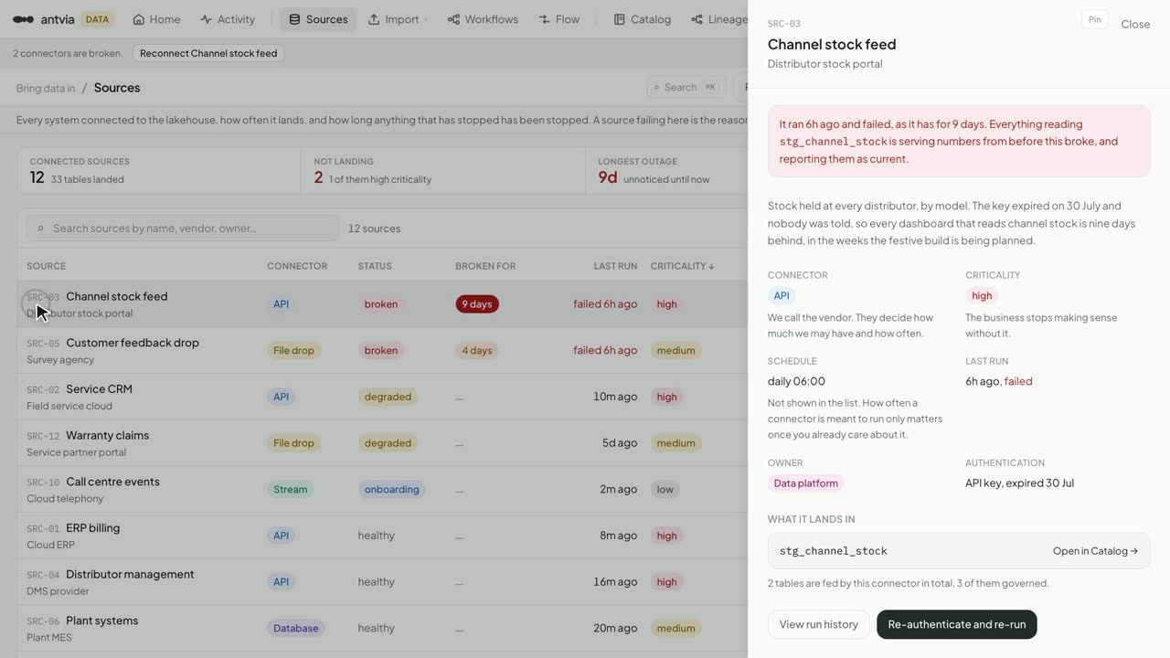Open View run history
The height and width of the screenshot is (658, 1170).
tap(818, 624)
